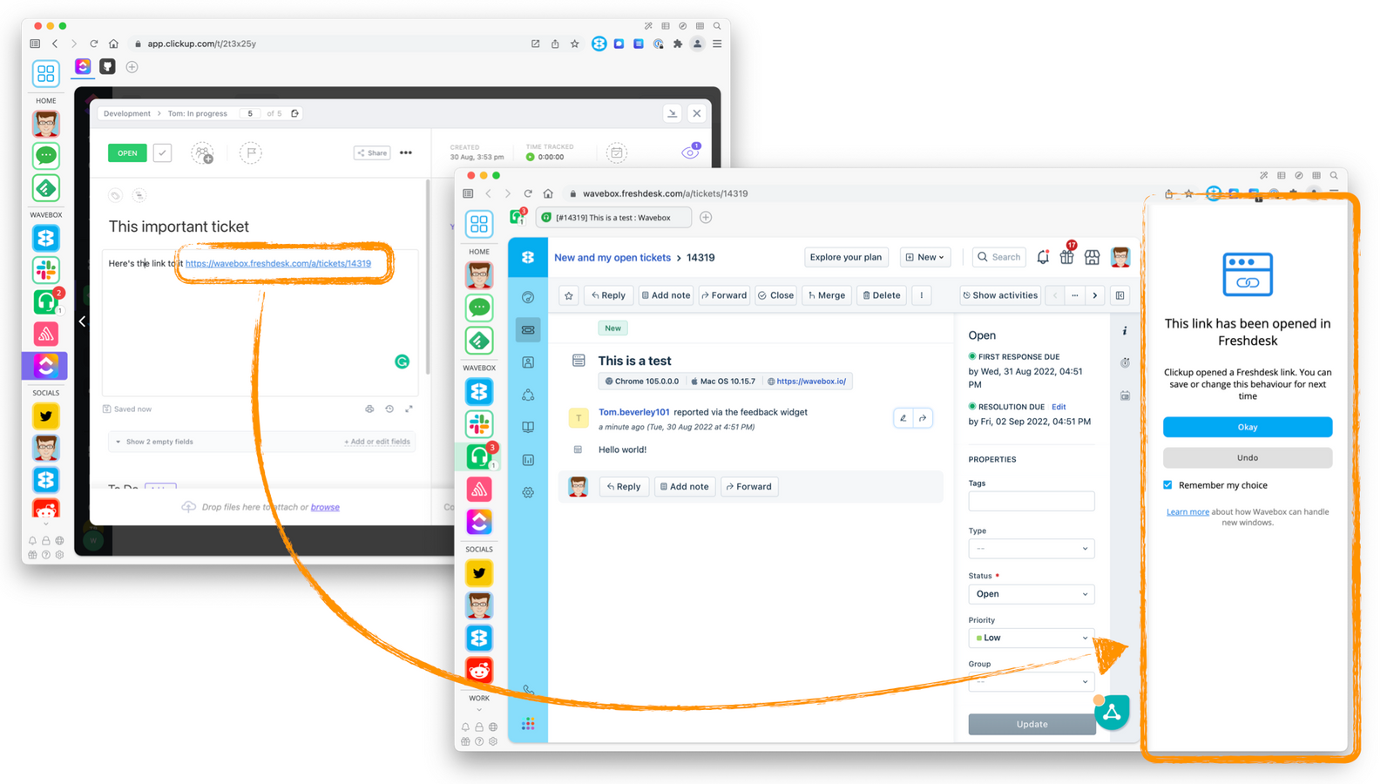This screenshot has width=1394, height=784.
Task: Click the browse link in ClickUp drop area
Action: coord(325,507)
